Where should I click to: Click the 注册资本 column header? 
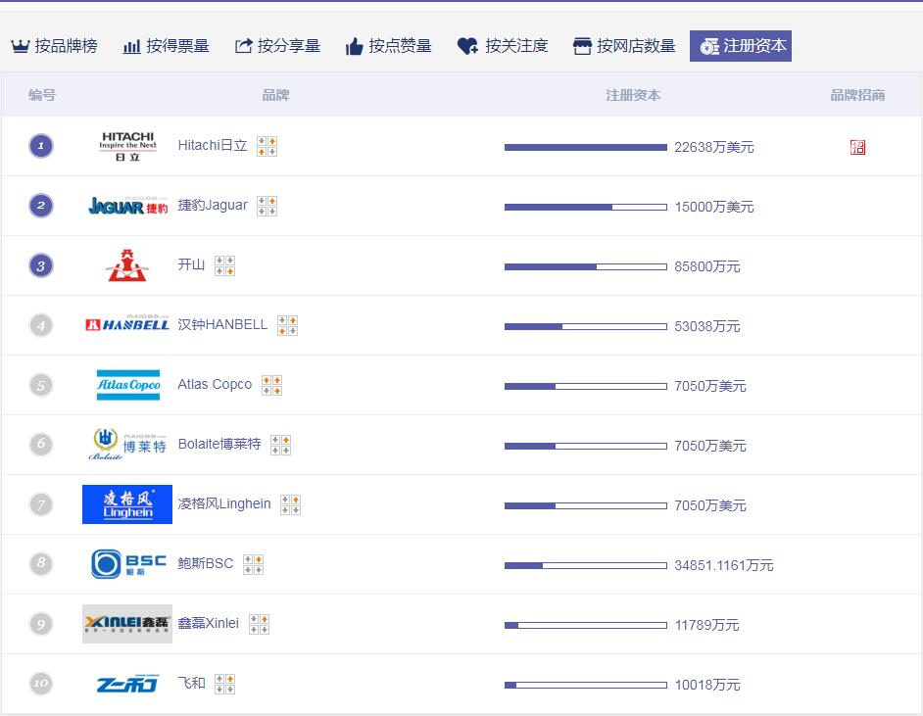point(633,95)
